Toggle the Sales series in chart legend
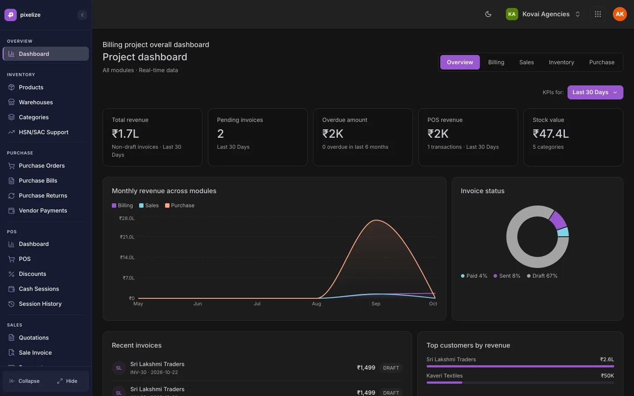Screen dimensions: 634x396 (x=149, y=205)
